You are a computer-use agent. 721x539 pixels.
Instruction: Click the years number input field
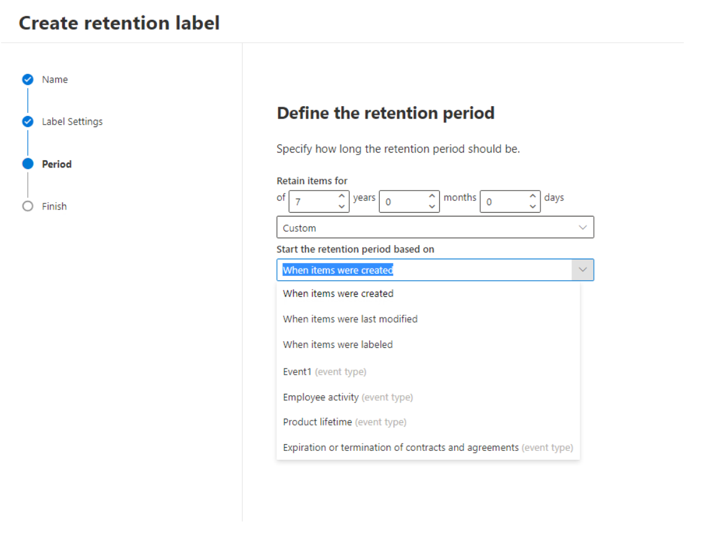click(313, 202)
